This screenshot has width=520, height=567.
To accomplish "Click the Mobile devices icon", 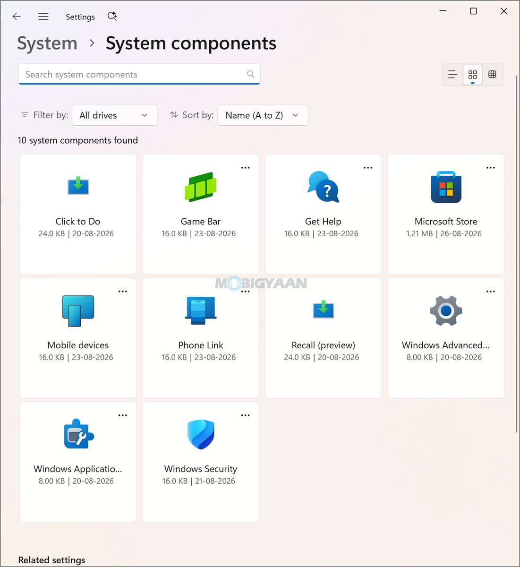I will click(78, 311).
